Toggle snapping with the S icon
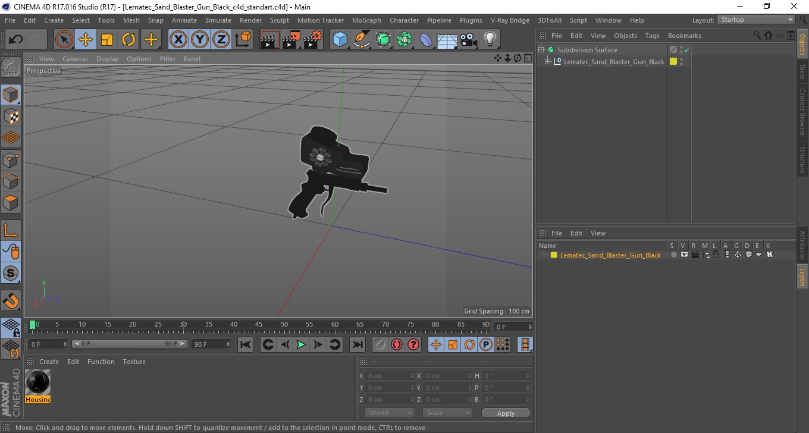Image resolution: width=809 pixels, height=433 pixels. (x=11, y=273)
